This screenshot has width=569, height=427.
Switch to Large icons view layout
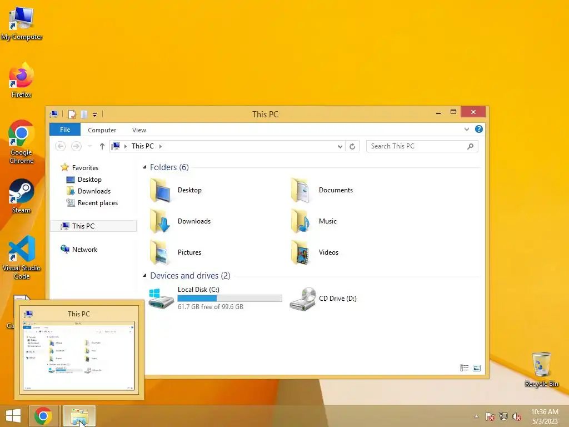(477, 368)
